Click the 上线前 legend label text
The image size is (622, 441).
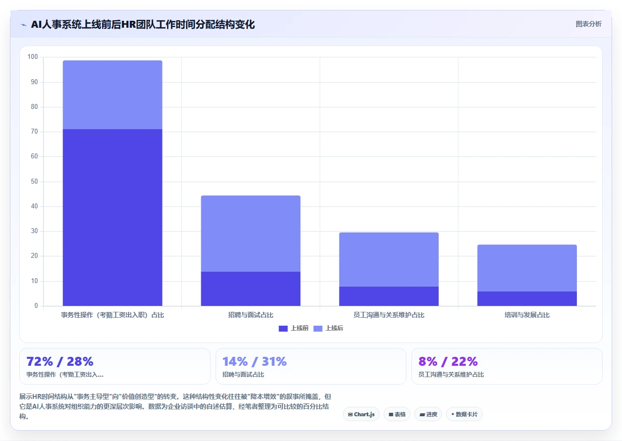point(299,328)
